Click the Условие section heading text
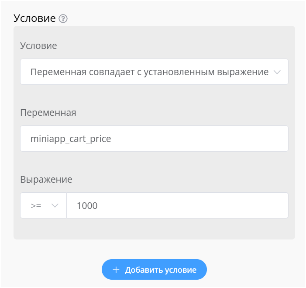This screenshot has height=288, width=306. click(x=35, y=18)
